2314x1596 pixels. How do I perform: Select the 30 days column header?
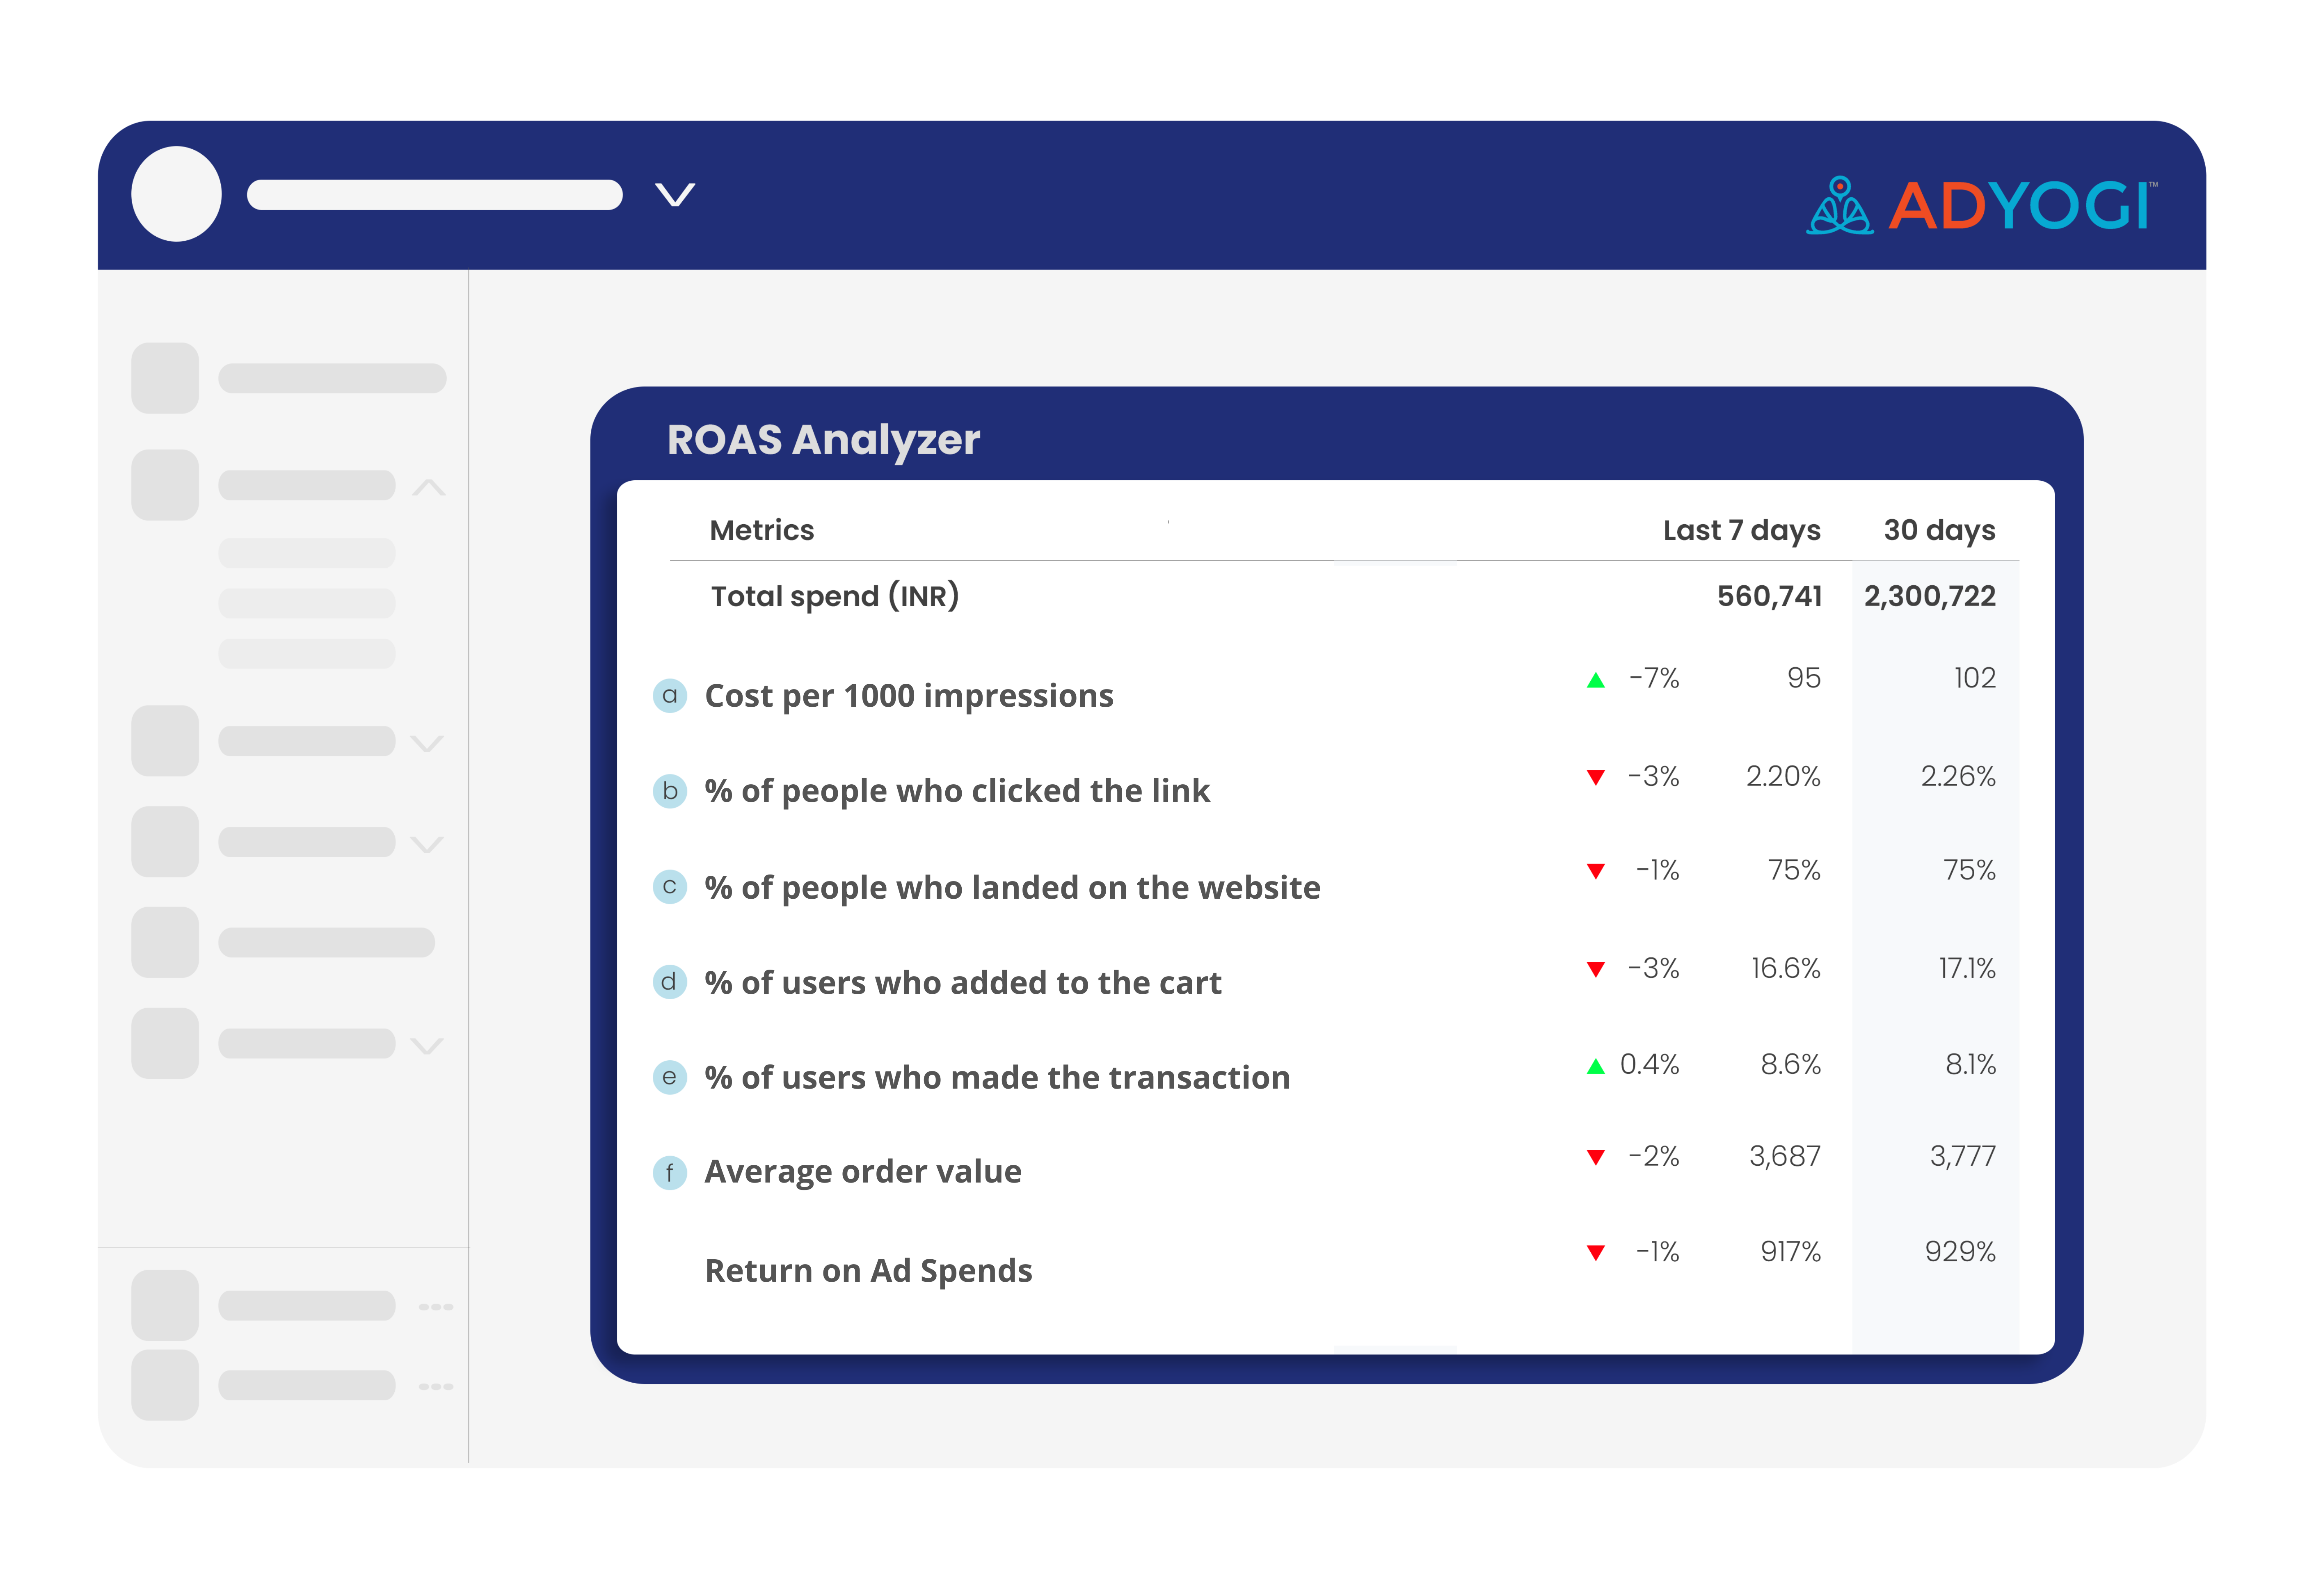1939,531
